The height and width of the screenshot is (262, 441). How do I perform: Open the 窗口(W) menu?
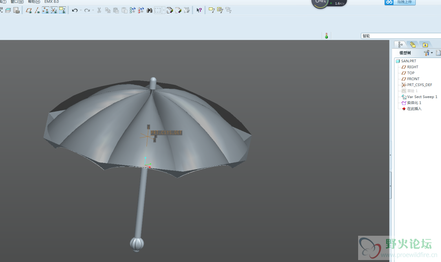[x=17, y=2]
